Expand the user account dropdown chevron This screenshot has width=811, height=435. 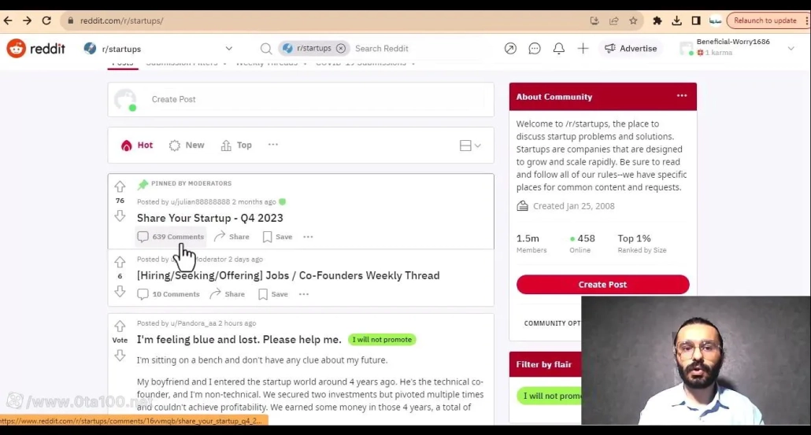click(x=791, y=49)
